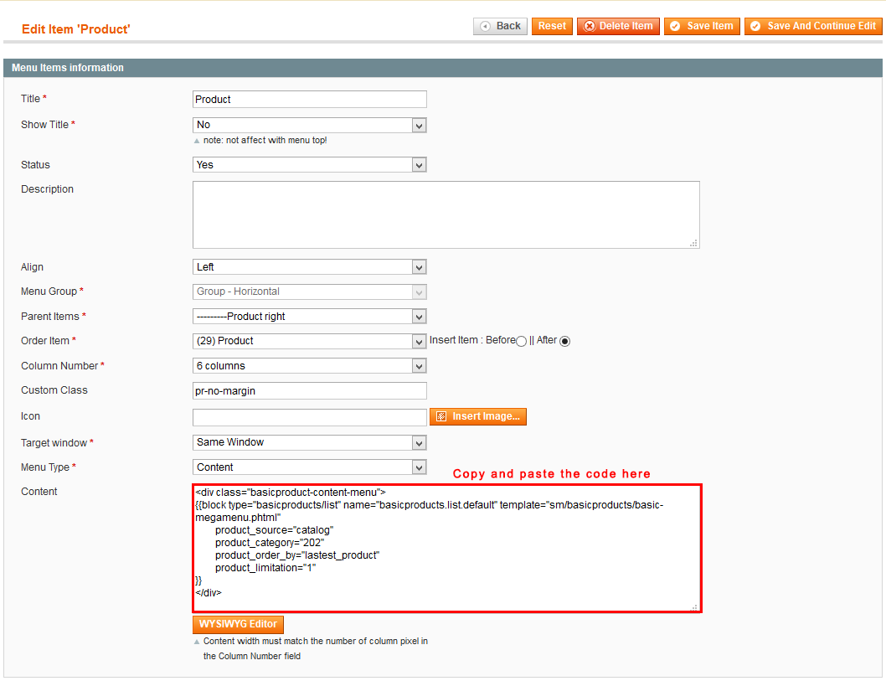Click into the Description textarea
Viewport: 886px width, 681px height.
click(446, 214)
